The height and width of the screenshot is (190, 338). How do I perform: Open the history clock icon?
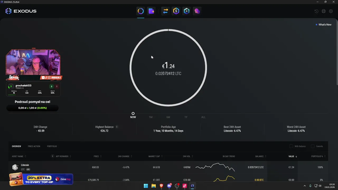[x=316, y=11]
